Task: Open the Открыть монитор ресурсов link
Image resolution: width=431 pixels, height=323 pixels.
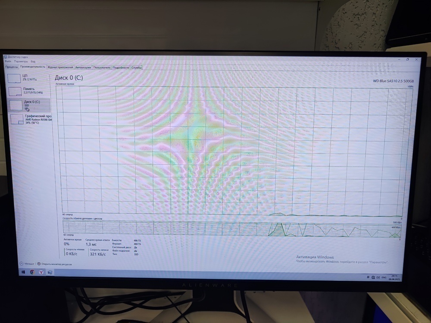Action: tap(56, 264)
